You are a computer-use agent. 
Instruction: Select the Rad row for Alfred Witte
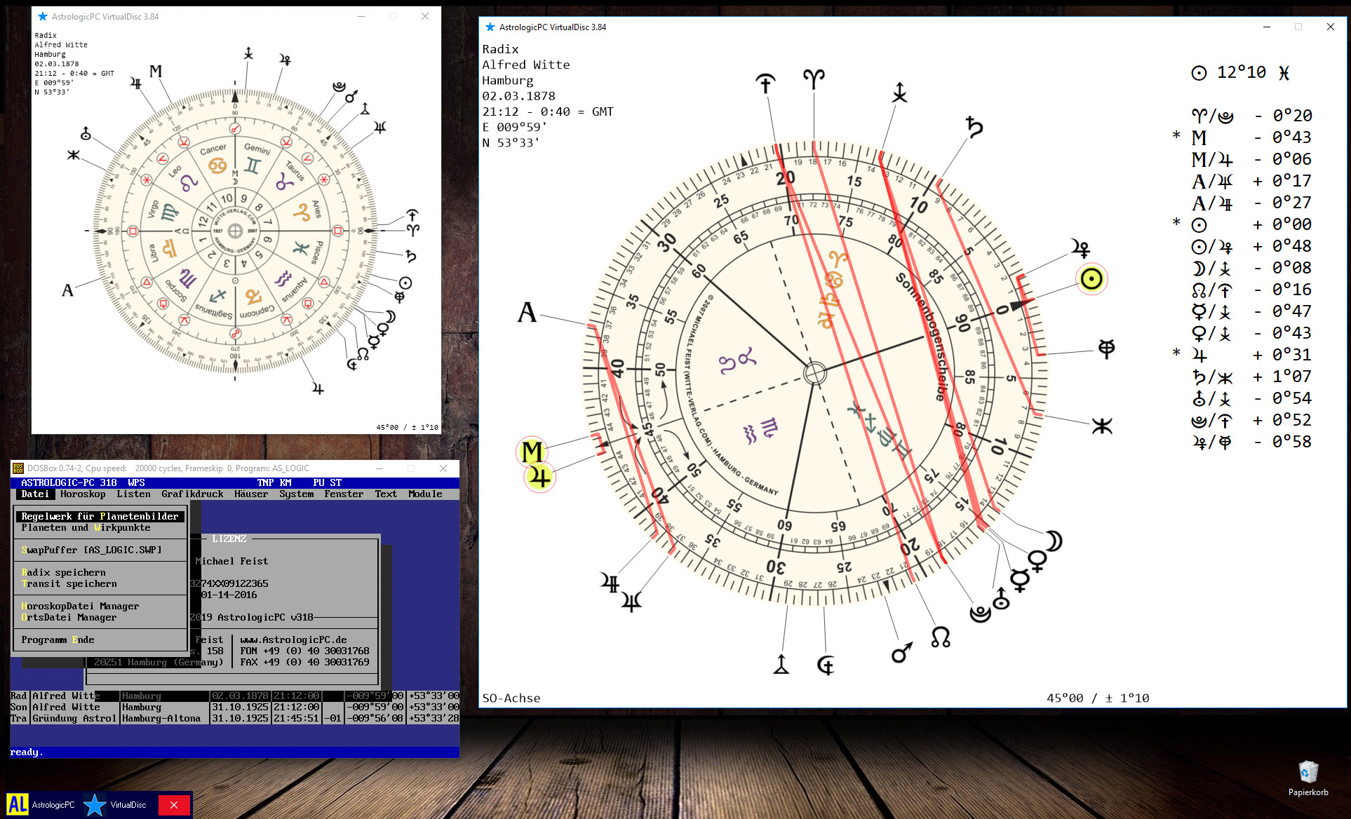pyautogui.click(x=235, y=696)
